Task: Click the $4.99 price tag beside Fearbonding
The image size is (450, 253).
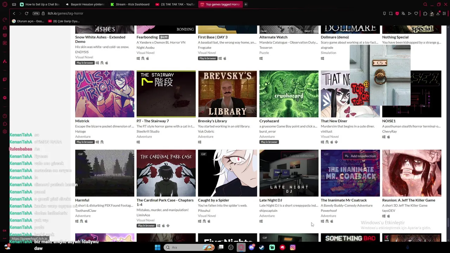Action: [164, 37]
